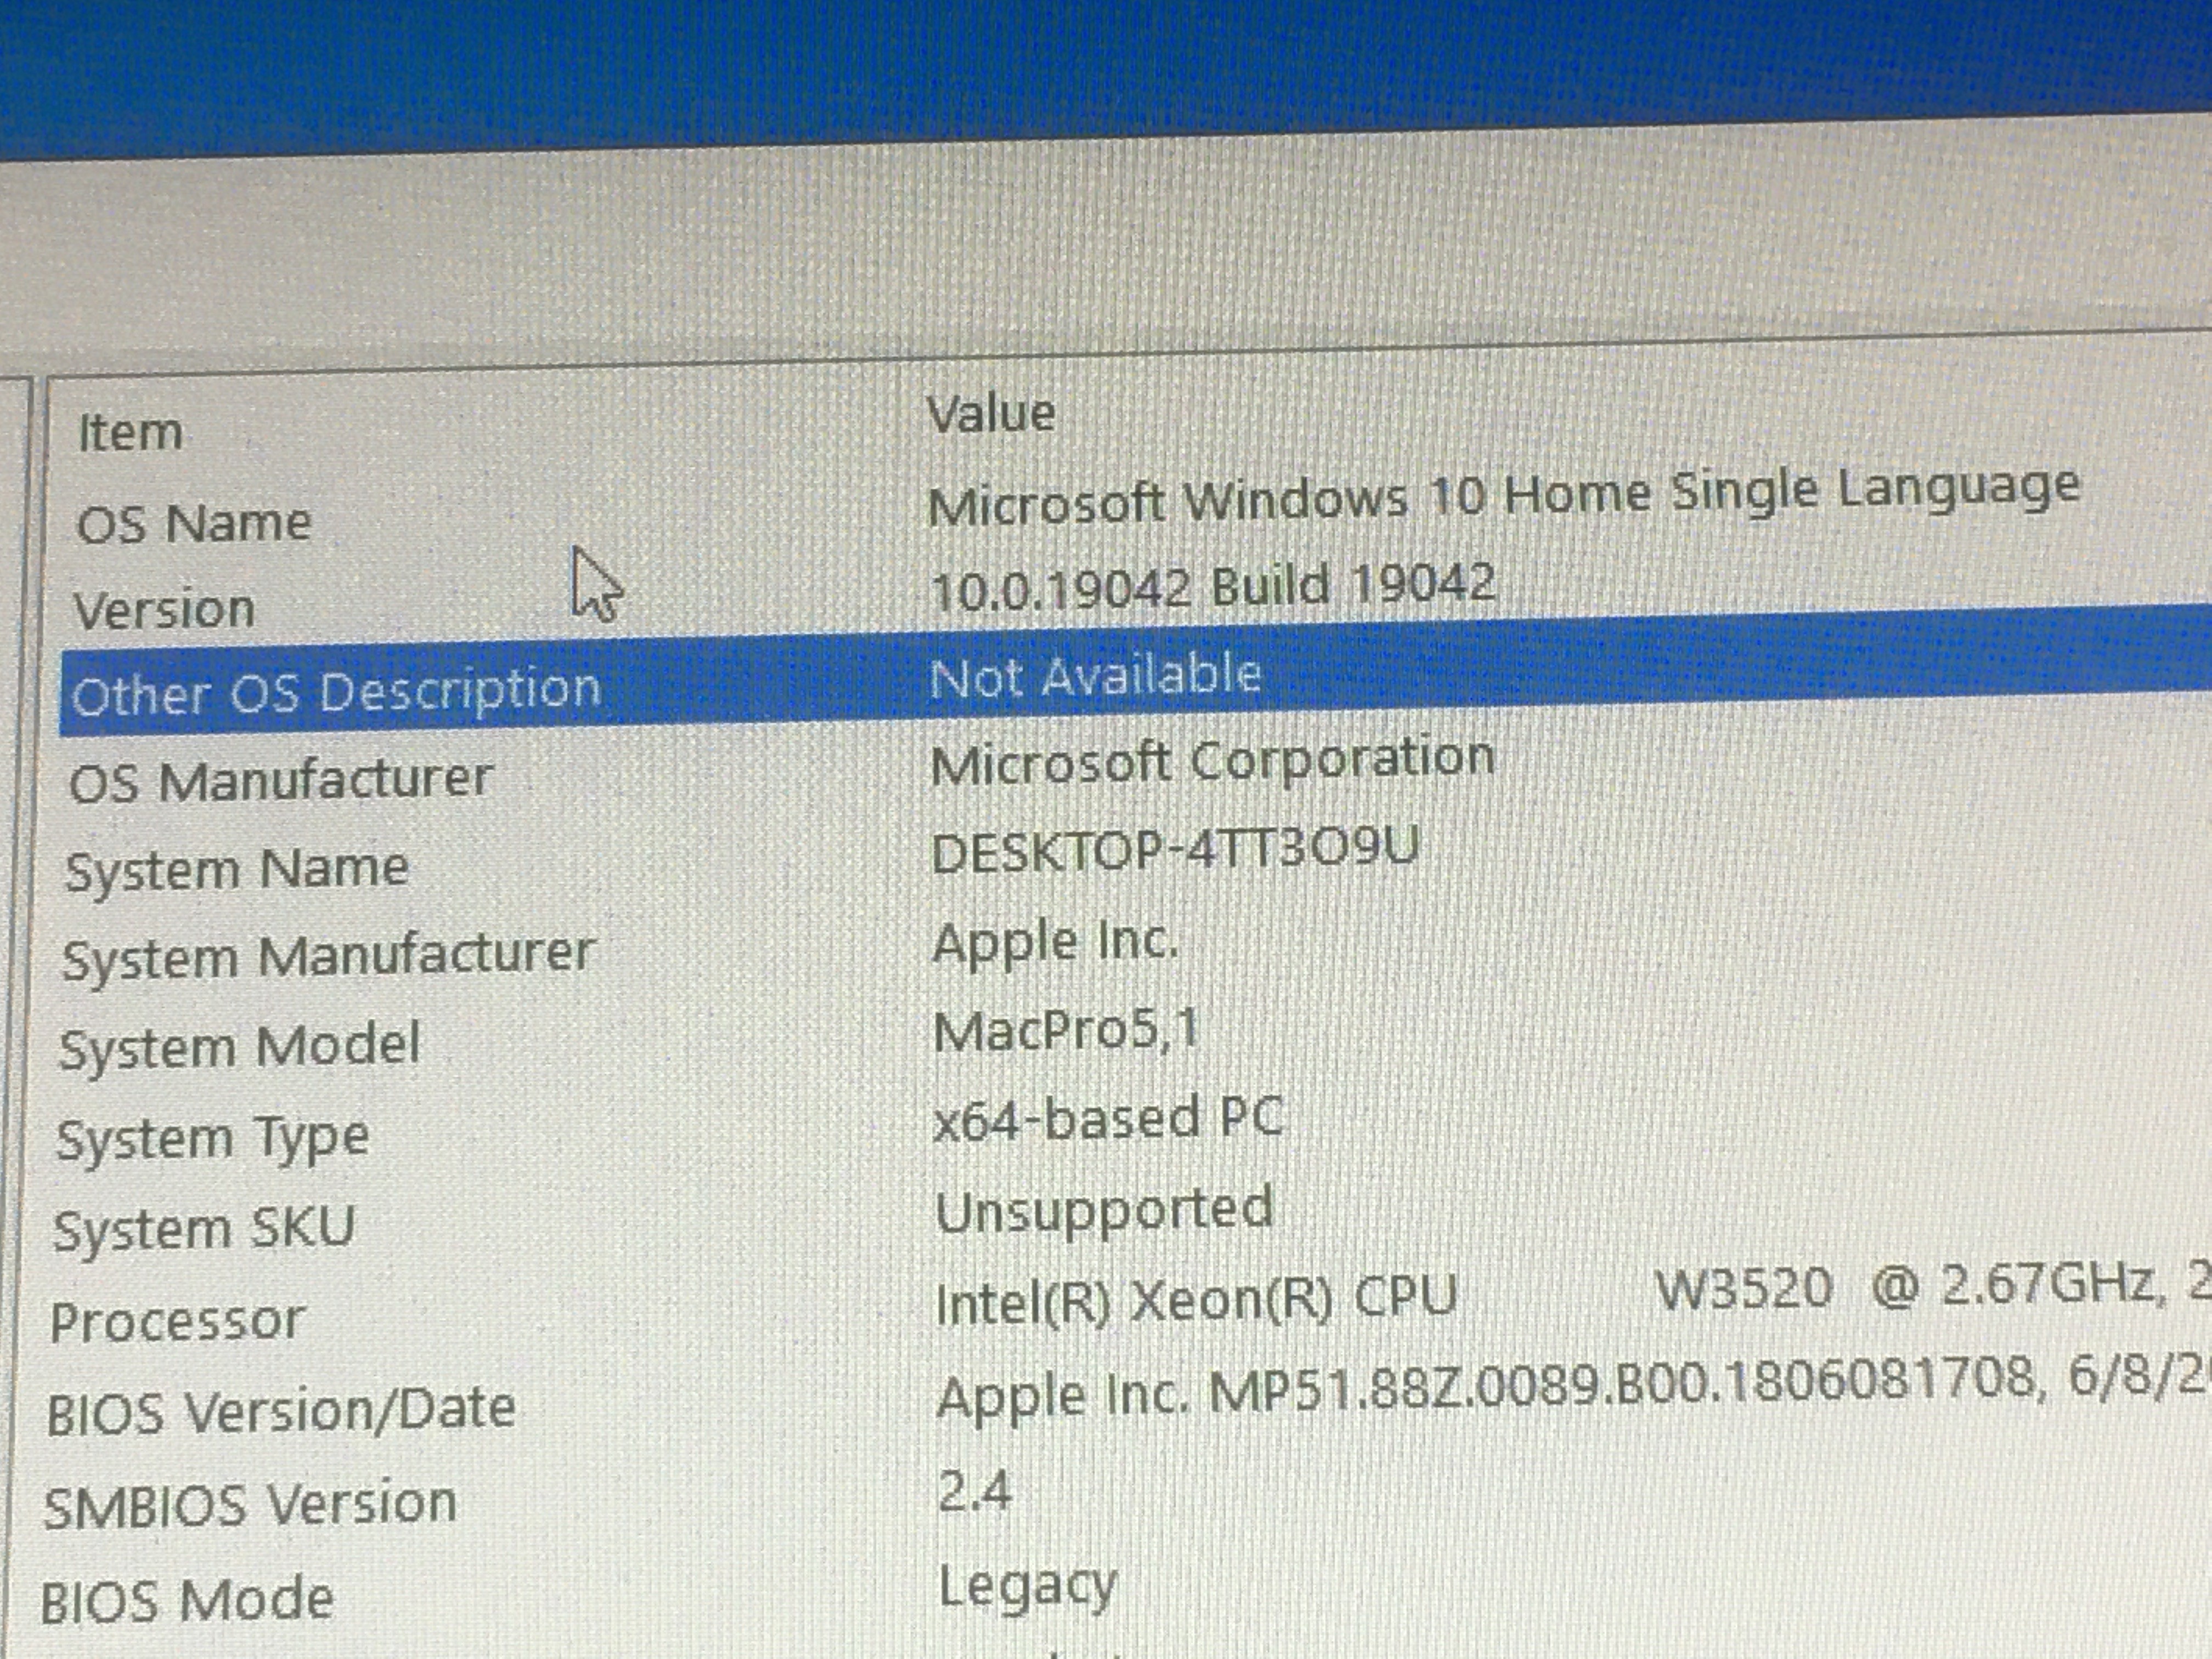This screenshot has width=2212, height=1659.
Task: Select the System Model row
Action: [240, 1047]
